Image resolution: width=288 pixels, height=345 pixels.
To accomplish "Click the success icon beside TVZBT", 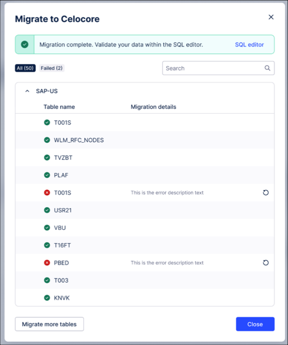I will (x=47, y=158).
